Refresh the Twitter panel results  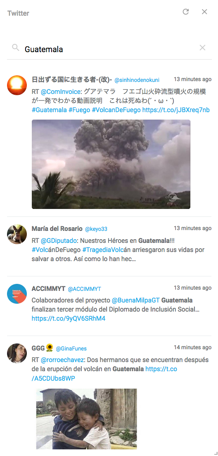(185, 12)
